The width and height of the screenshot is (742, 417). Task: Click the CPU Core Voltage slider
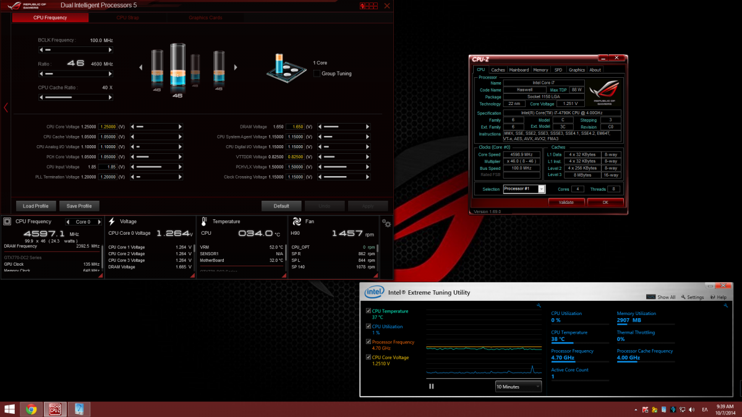[156, 127]
